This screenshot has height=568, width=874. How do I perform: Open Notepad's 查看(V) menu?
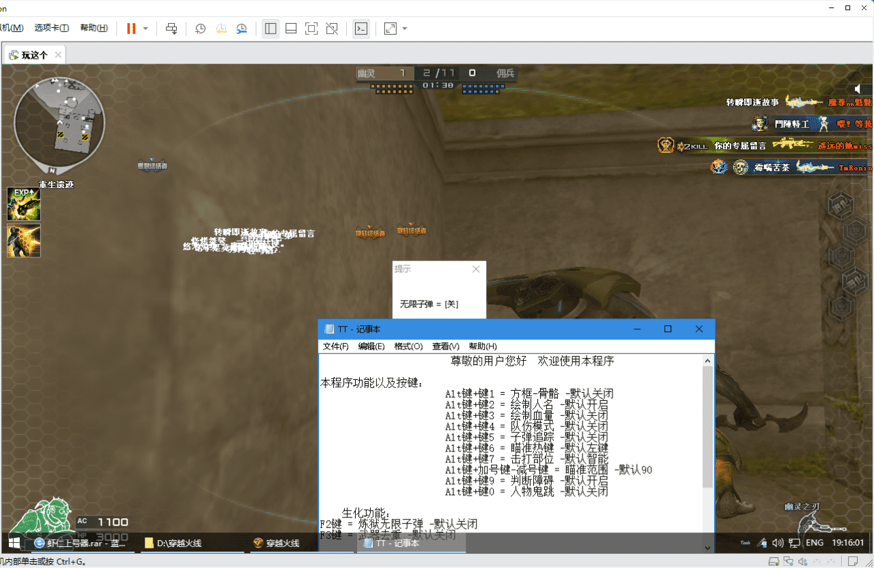click(445, 346)
